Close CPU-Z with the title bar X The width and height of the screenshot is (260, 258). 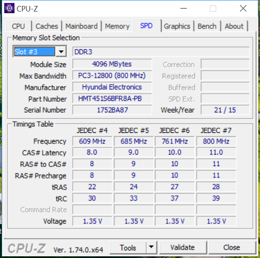(243, 8)
